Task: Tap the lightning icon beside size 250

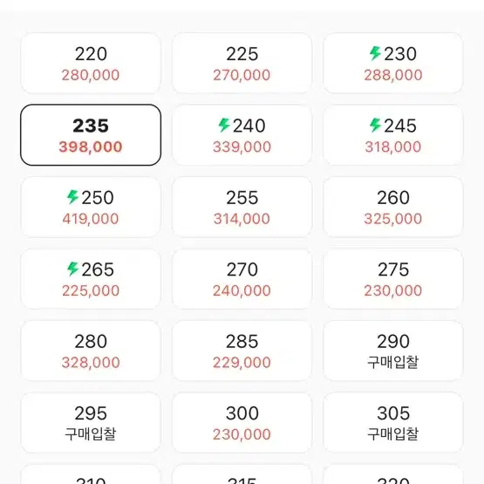Action: click(73, 197)
